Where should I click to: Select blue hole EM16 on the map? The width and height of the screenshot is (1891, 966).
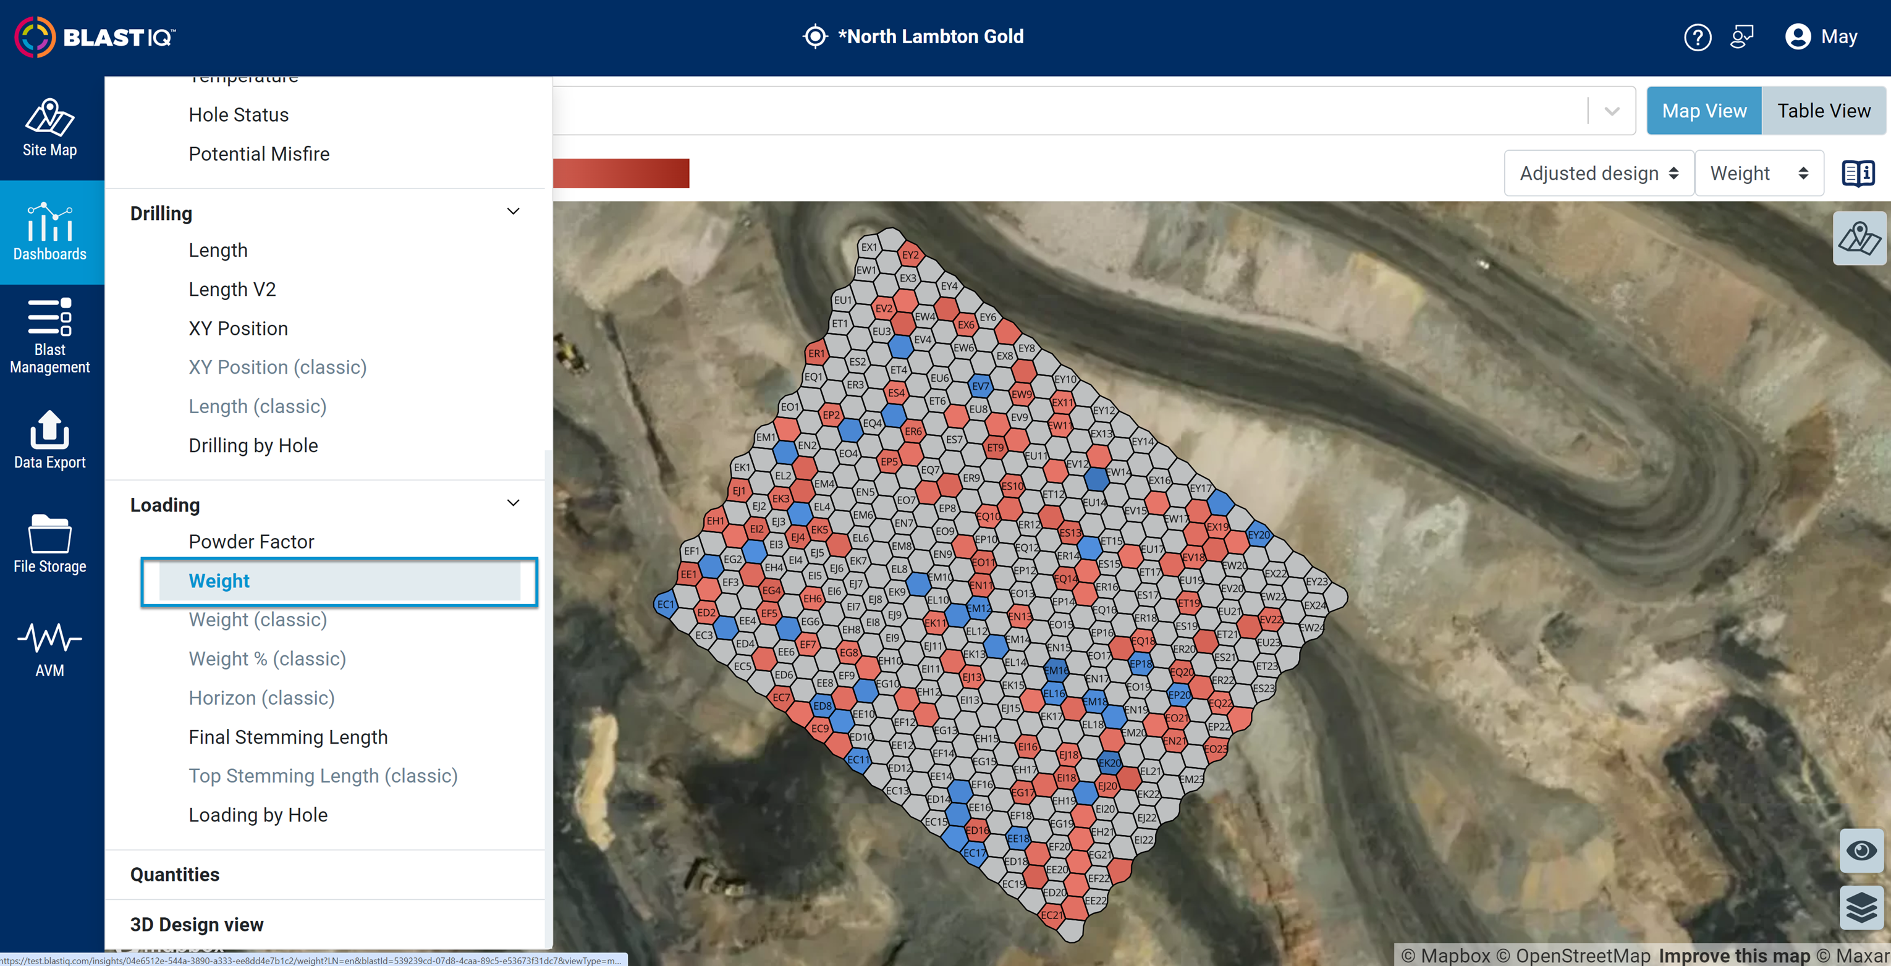[1055, 670]
